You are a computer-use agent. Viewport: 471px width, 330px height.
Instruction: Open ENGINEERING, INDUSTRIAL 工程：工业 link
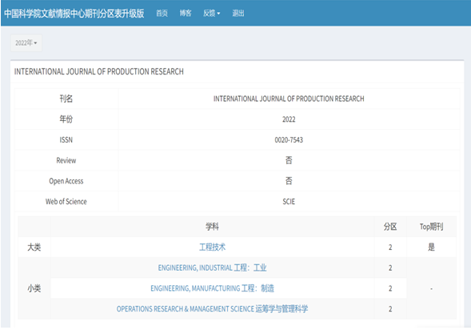(x=212, y=268)
